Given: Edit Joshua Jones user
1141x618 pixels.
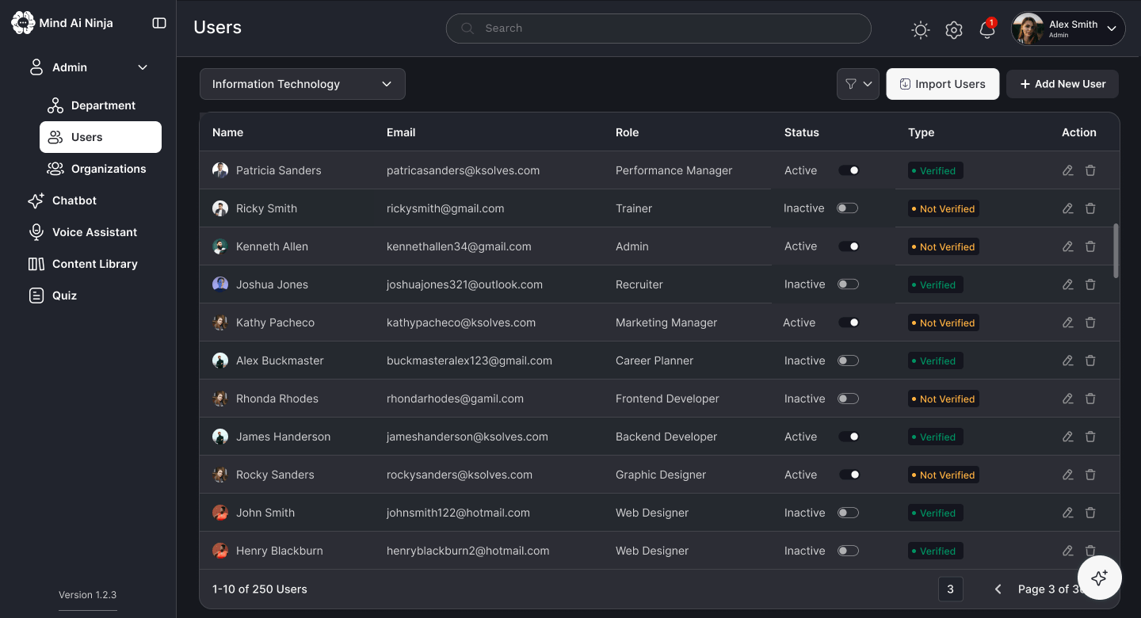Looking at the screenshot, I should [x=1068, y=284].
